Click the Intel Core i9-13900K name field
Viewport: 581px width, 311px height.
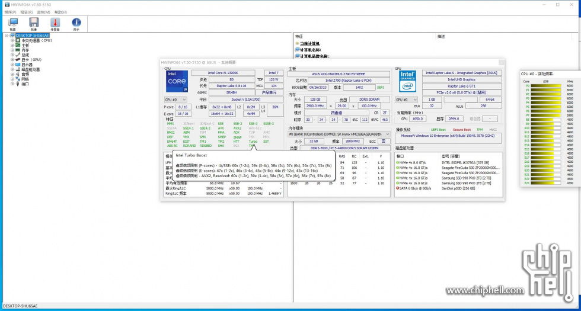coord(223,73)
